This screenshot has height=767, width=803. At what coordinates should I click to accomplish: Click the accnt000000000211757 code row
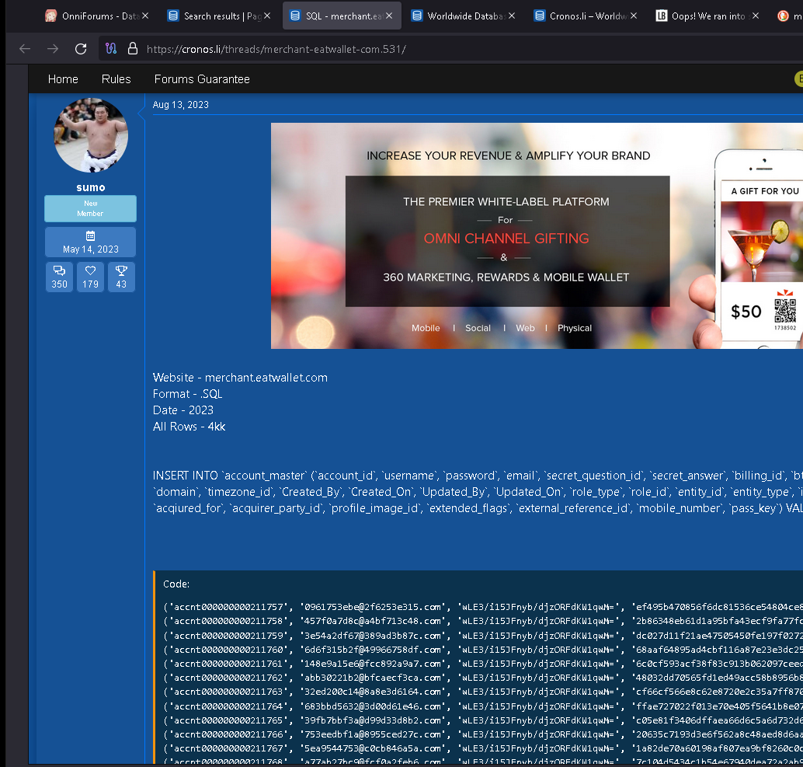click(483, 607)
